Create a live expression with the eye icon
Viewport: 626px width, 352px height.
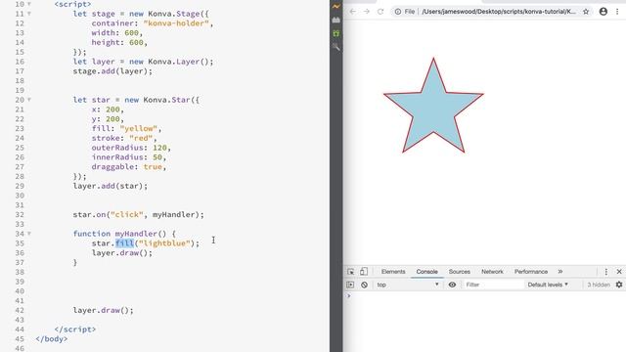[452, 285]
